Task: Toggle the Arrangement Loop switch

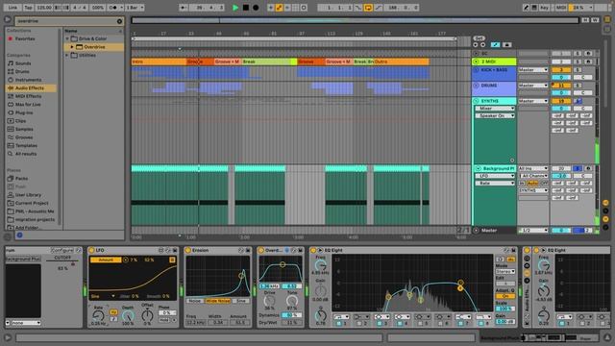Action: (368, 8)
